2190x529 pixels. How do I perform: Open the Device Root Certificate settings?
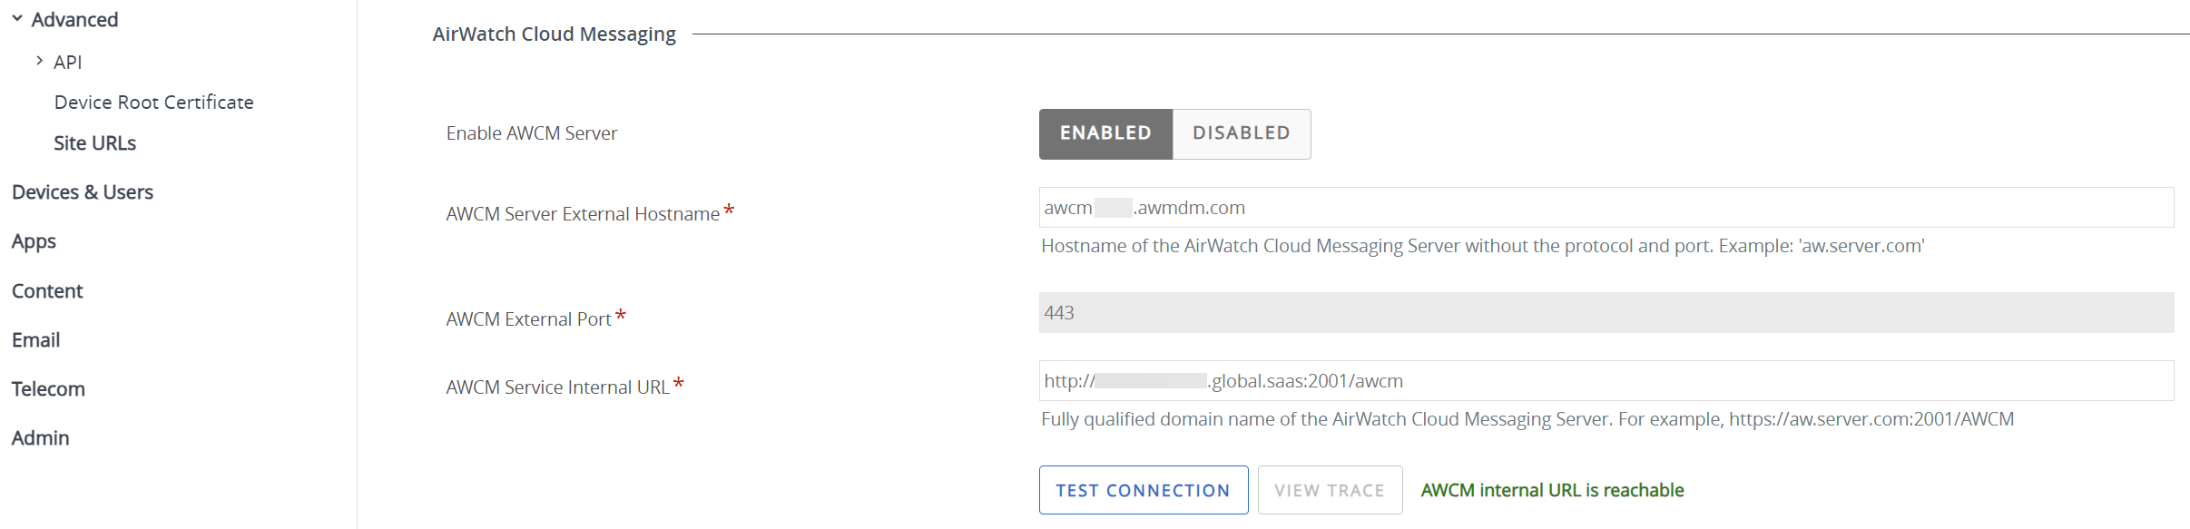pos(153,102)
